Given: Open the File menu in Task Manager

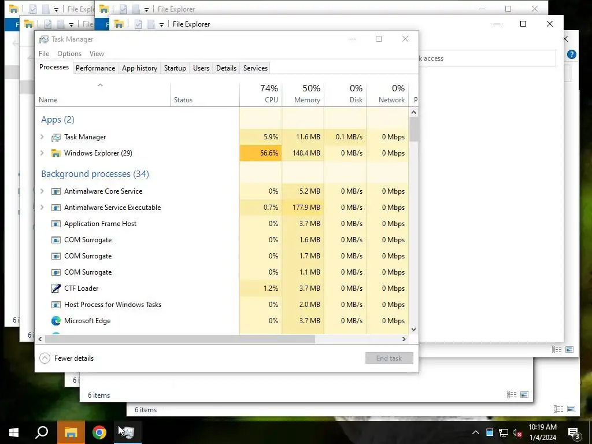Looking at the screenshot, I should click(x=44, y=54).
